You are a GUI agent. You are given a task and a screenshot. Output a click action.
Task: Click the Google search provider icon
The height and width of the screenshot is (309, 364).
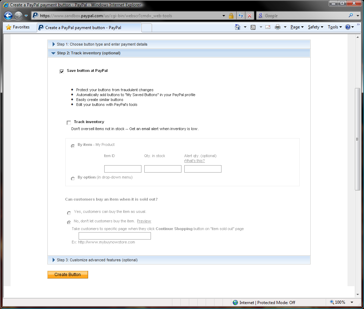pyautogui.click(x=260, y=15)
